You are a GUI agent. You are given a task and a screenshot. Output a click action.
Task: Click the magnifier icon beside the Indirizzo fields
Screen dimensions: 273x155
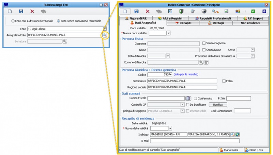point(232,134)
